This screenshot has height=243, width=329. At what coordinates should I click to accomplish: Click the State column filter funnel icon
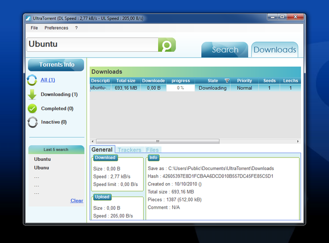[227, 81]
